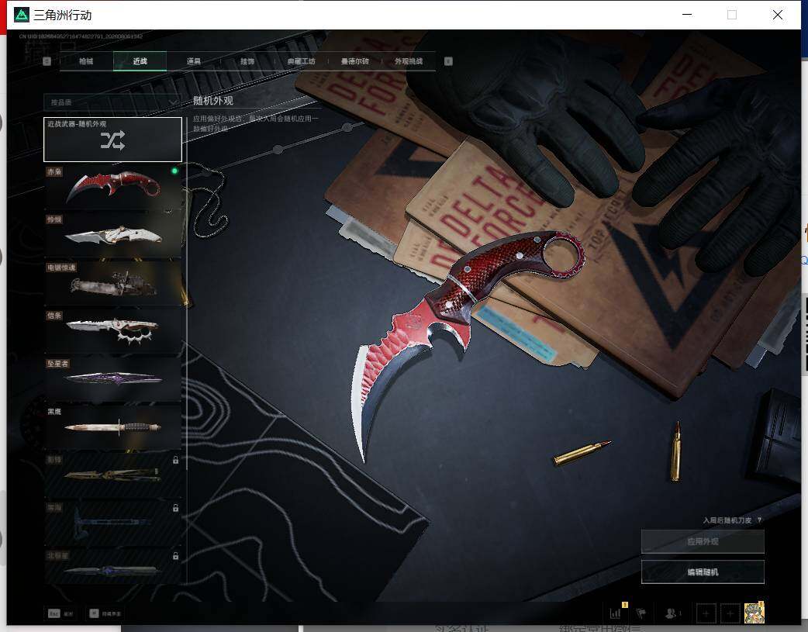This screenshot has height=632, width=808.
Task: Select the 坠星者 purple blade skin
Action: tap(113, 379)
